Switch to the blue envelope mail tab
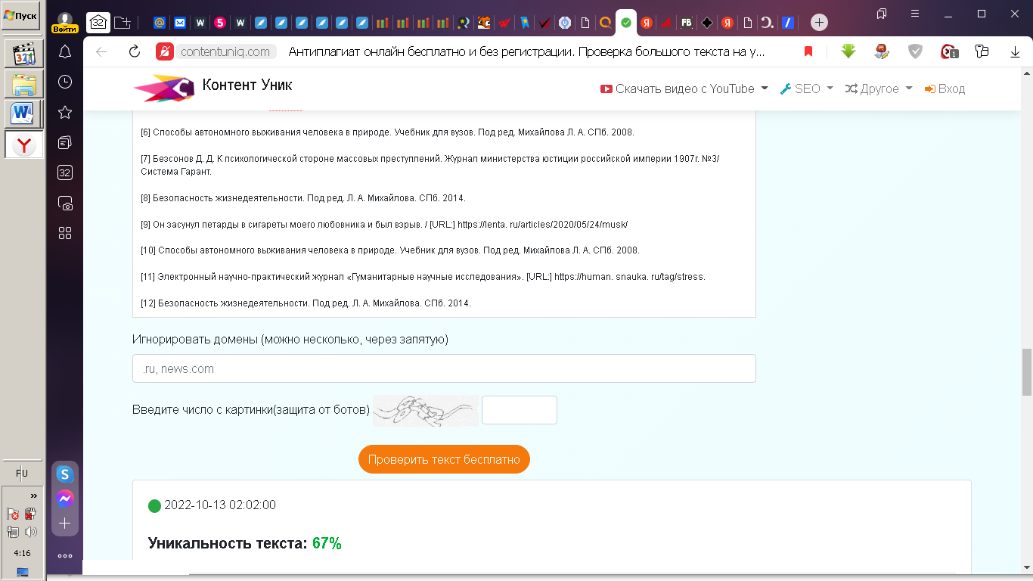 (180, 23)
